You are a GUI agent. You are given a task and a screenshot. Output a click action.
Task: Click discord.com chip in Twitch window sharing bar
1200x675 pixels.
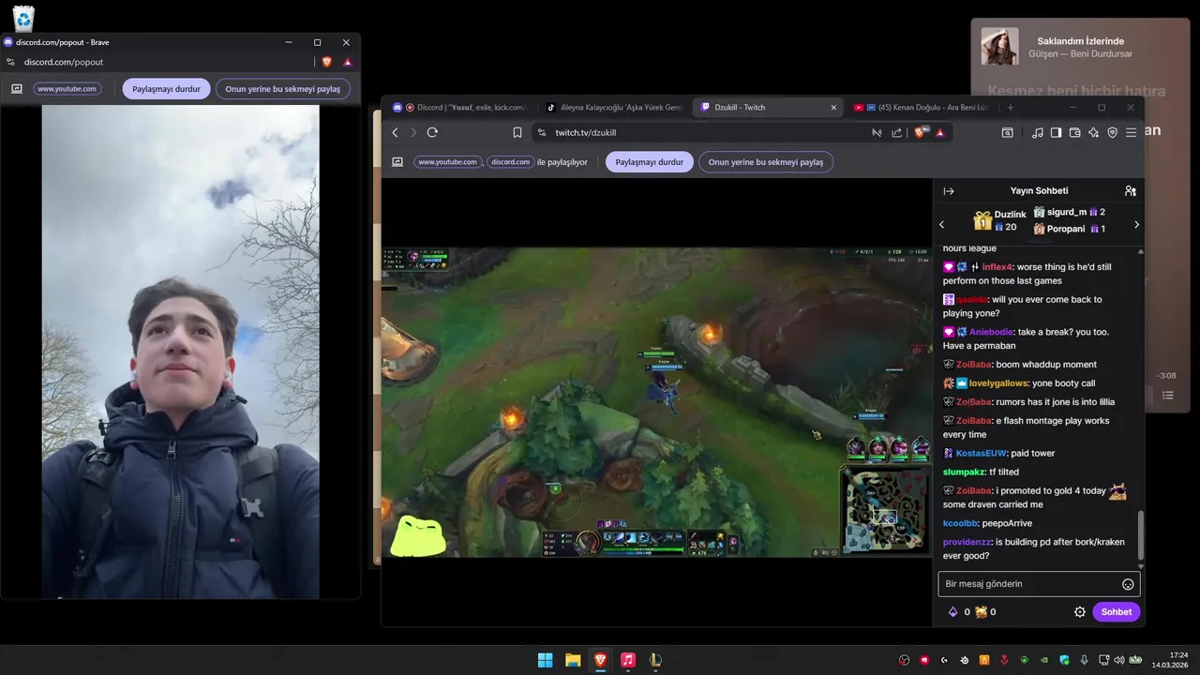point(510,162)
